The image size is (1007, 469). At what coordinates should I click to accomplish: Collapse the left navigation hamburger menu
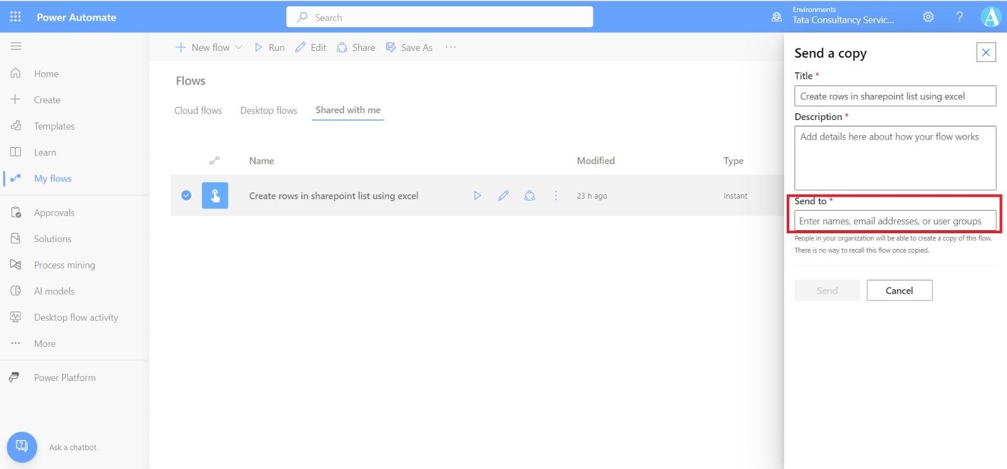tap(16, 46)
